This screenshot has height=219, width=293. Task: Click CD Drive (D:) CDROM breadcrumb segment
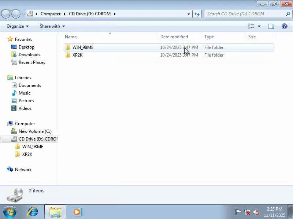click(x=90, y=14)
